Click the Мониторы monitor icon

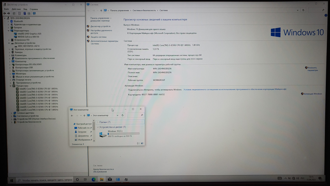[14, 74]
